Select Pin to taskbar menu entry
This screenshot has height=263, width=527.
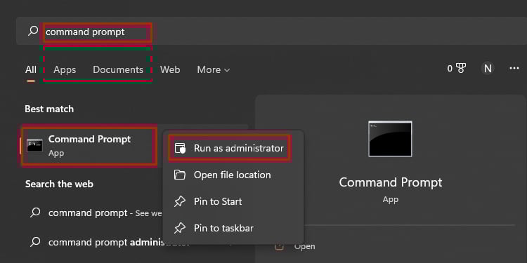233,228
